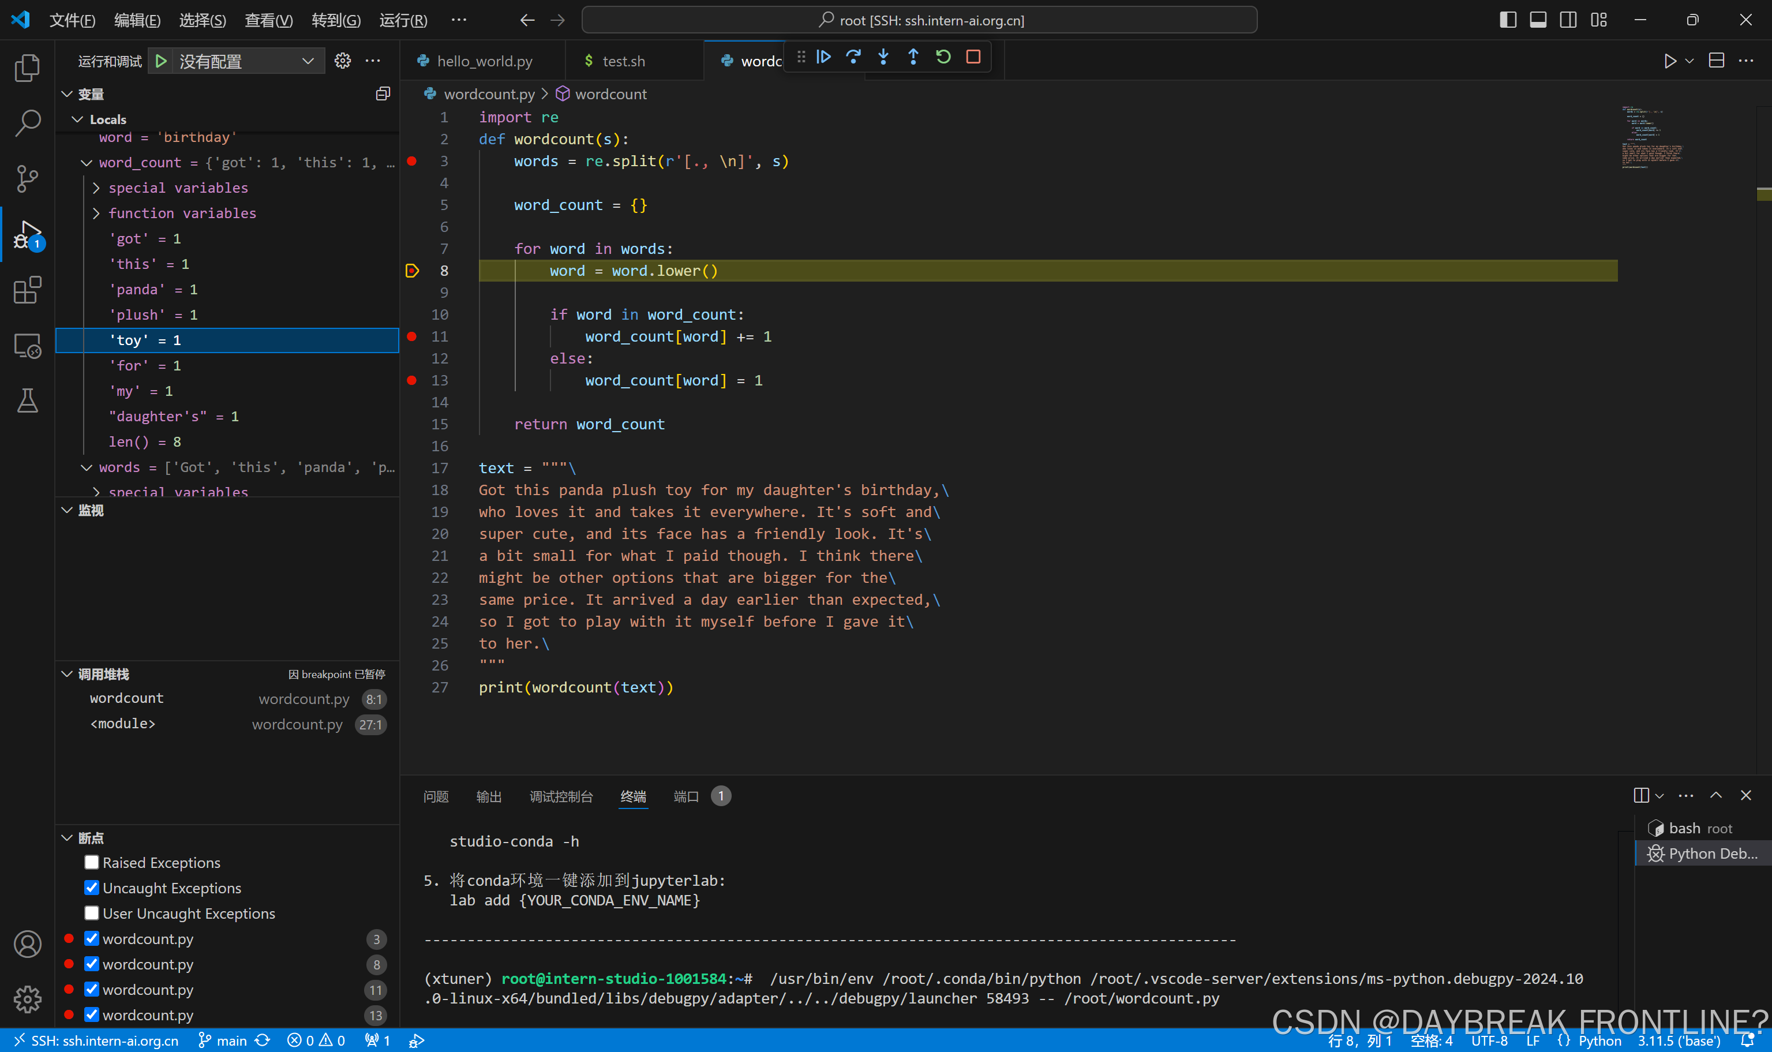Click the debug Continue button
This screenshot has height=1052, width=1772.
coord(823,57)
